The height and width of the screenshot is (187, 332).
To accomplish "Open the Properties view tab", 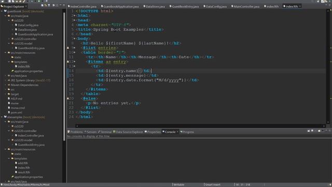I will tap(153, 132).
